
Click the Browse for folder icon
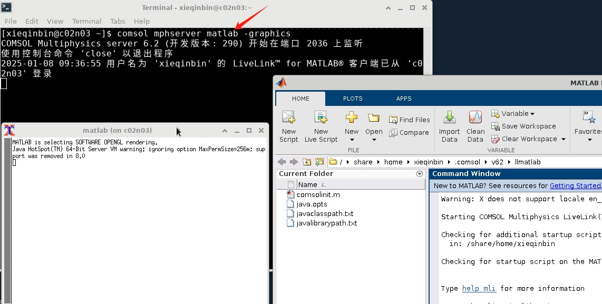pos(319,162)
